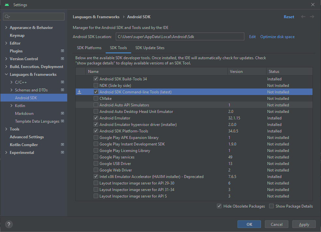The image size is (321, 232).
Task: Click the search magnifier icon in settings
Action: [x=8, y=17]
